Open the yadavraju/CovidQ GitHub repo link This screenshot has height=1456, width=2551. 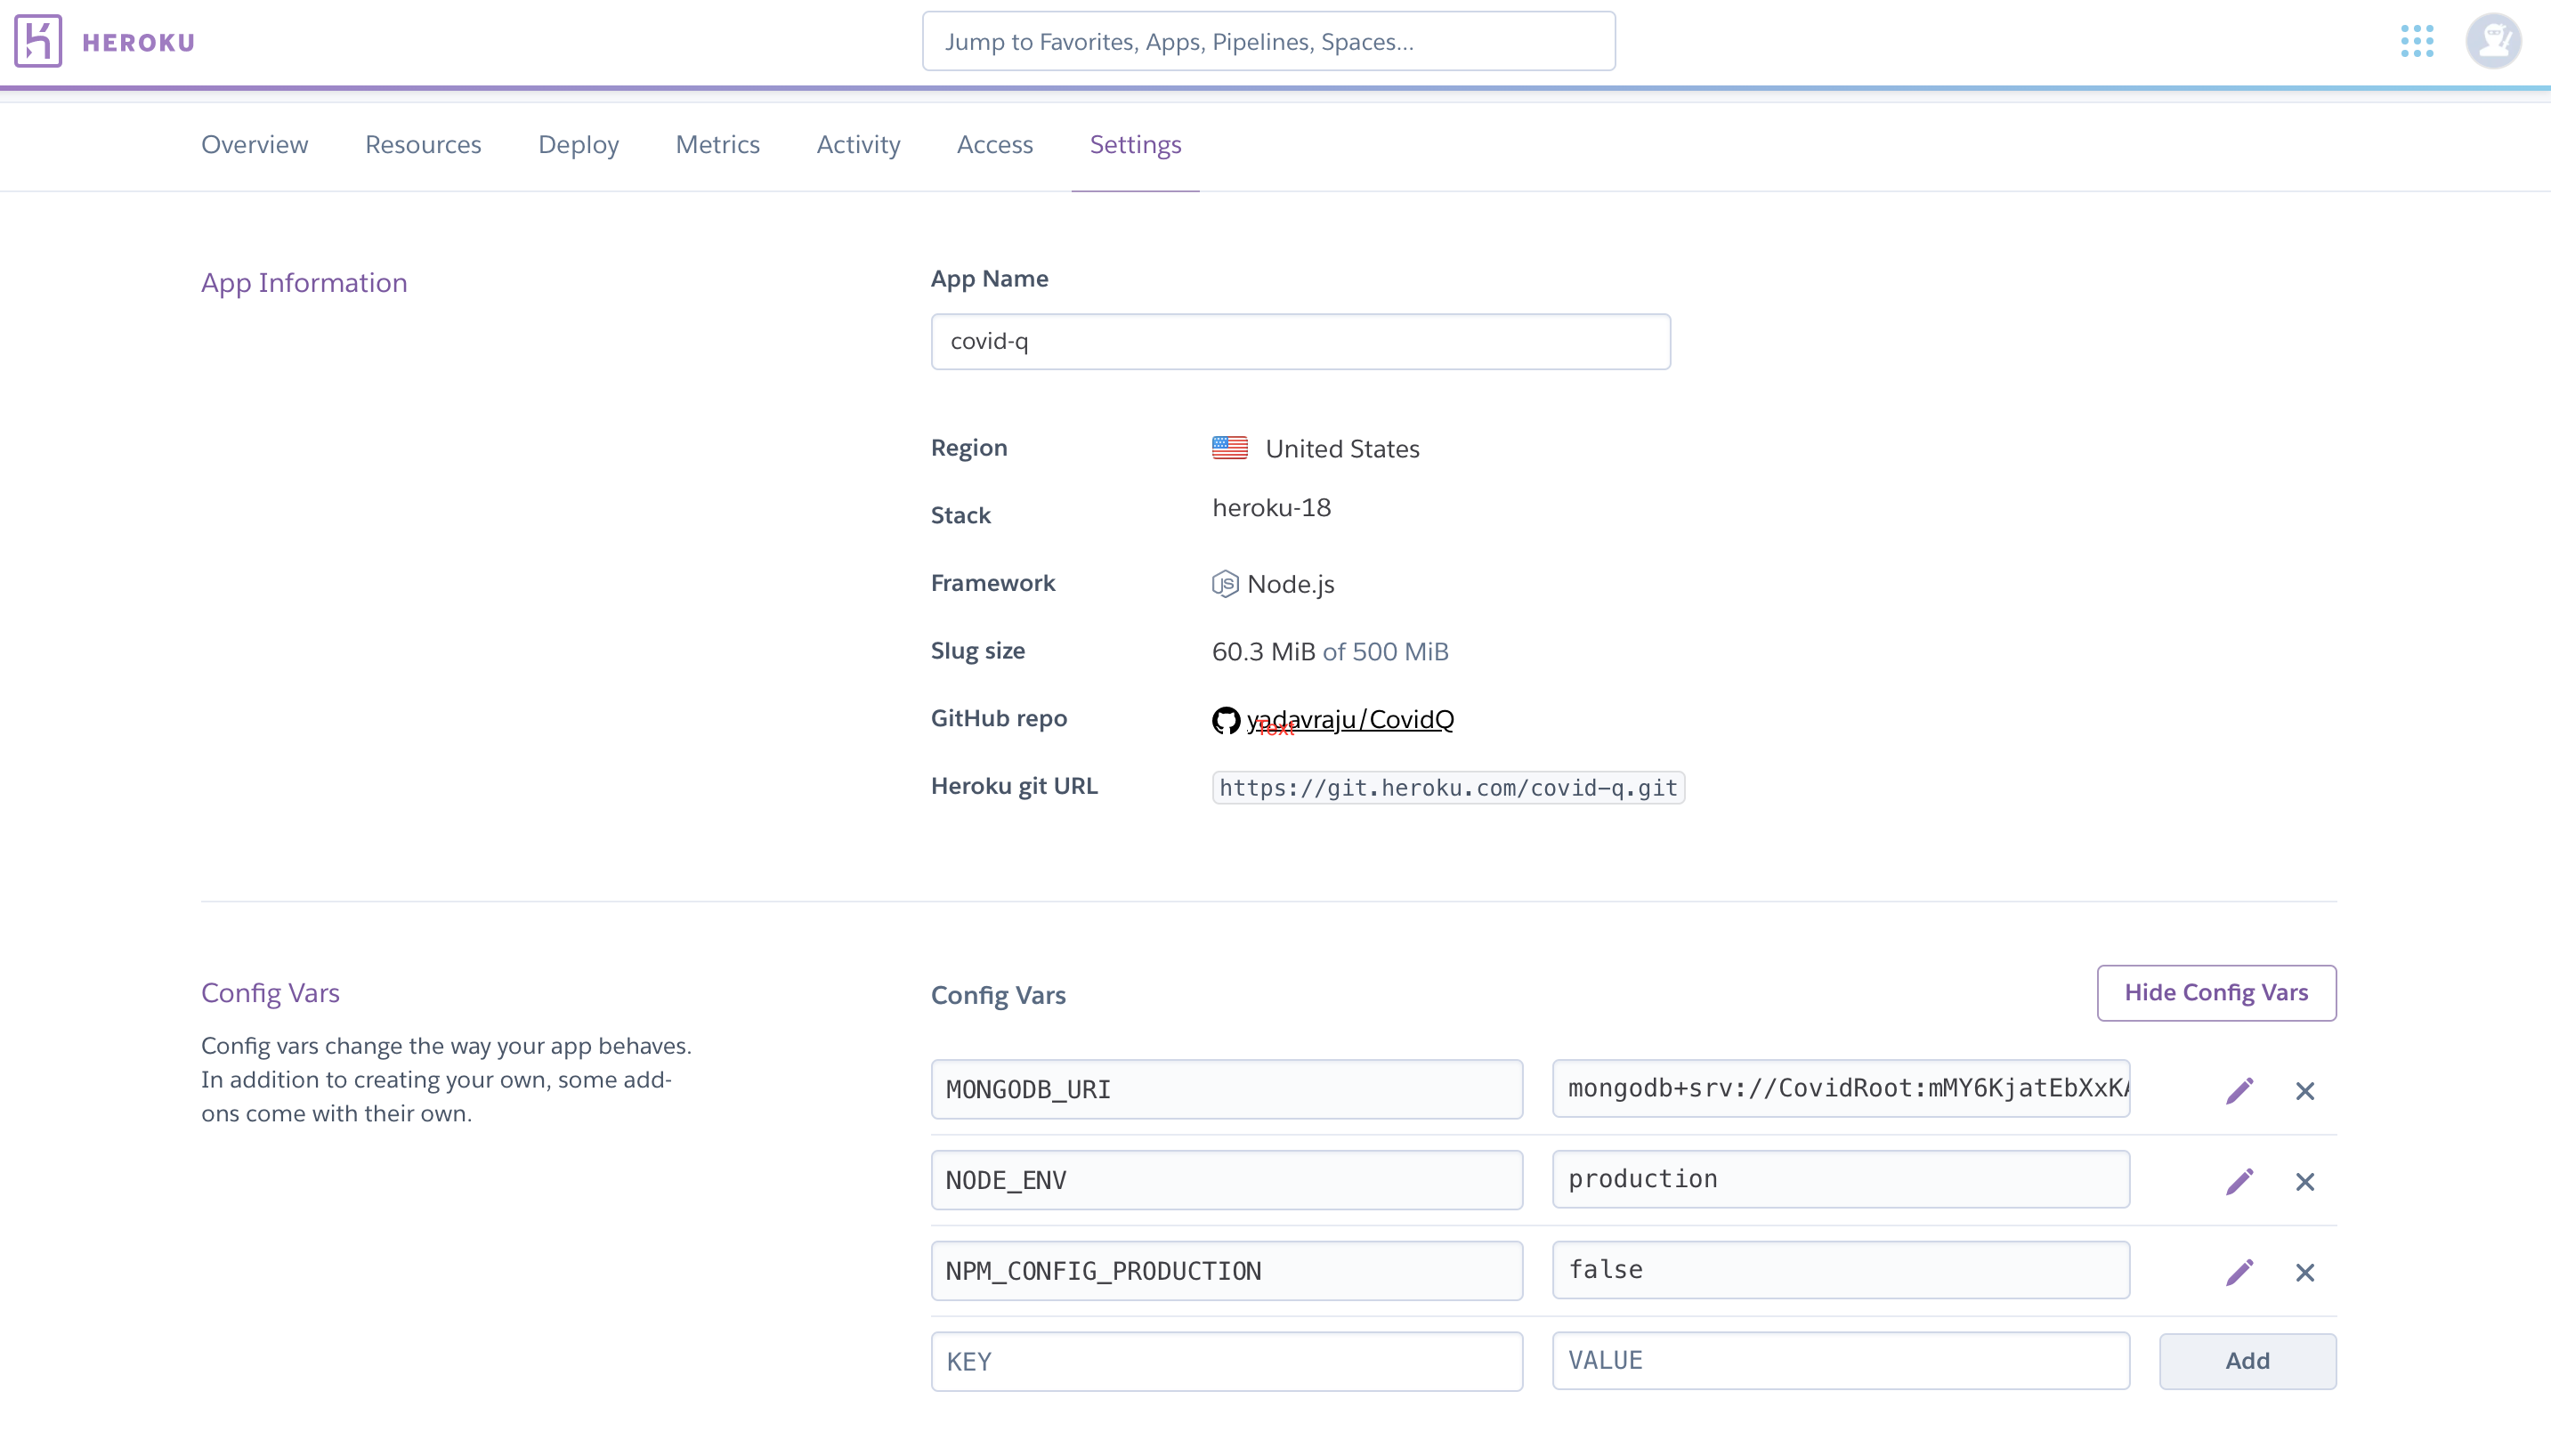tap(1350, 720)
